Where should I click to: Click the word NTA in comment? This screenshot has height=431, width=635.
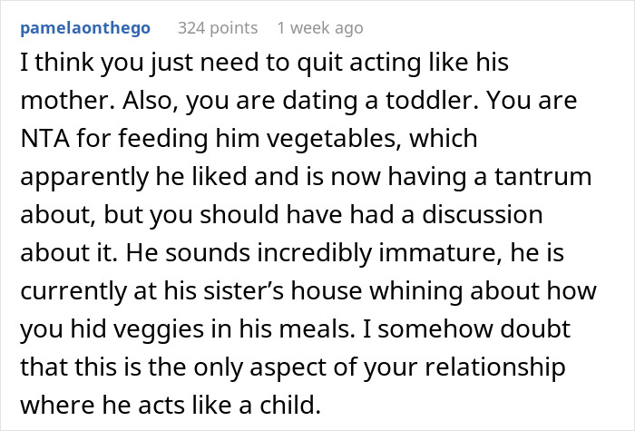[x=42, y=140]
